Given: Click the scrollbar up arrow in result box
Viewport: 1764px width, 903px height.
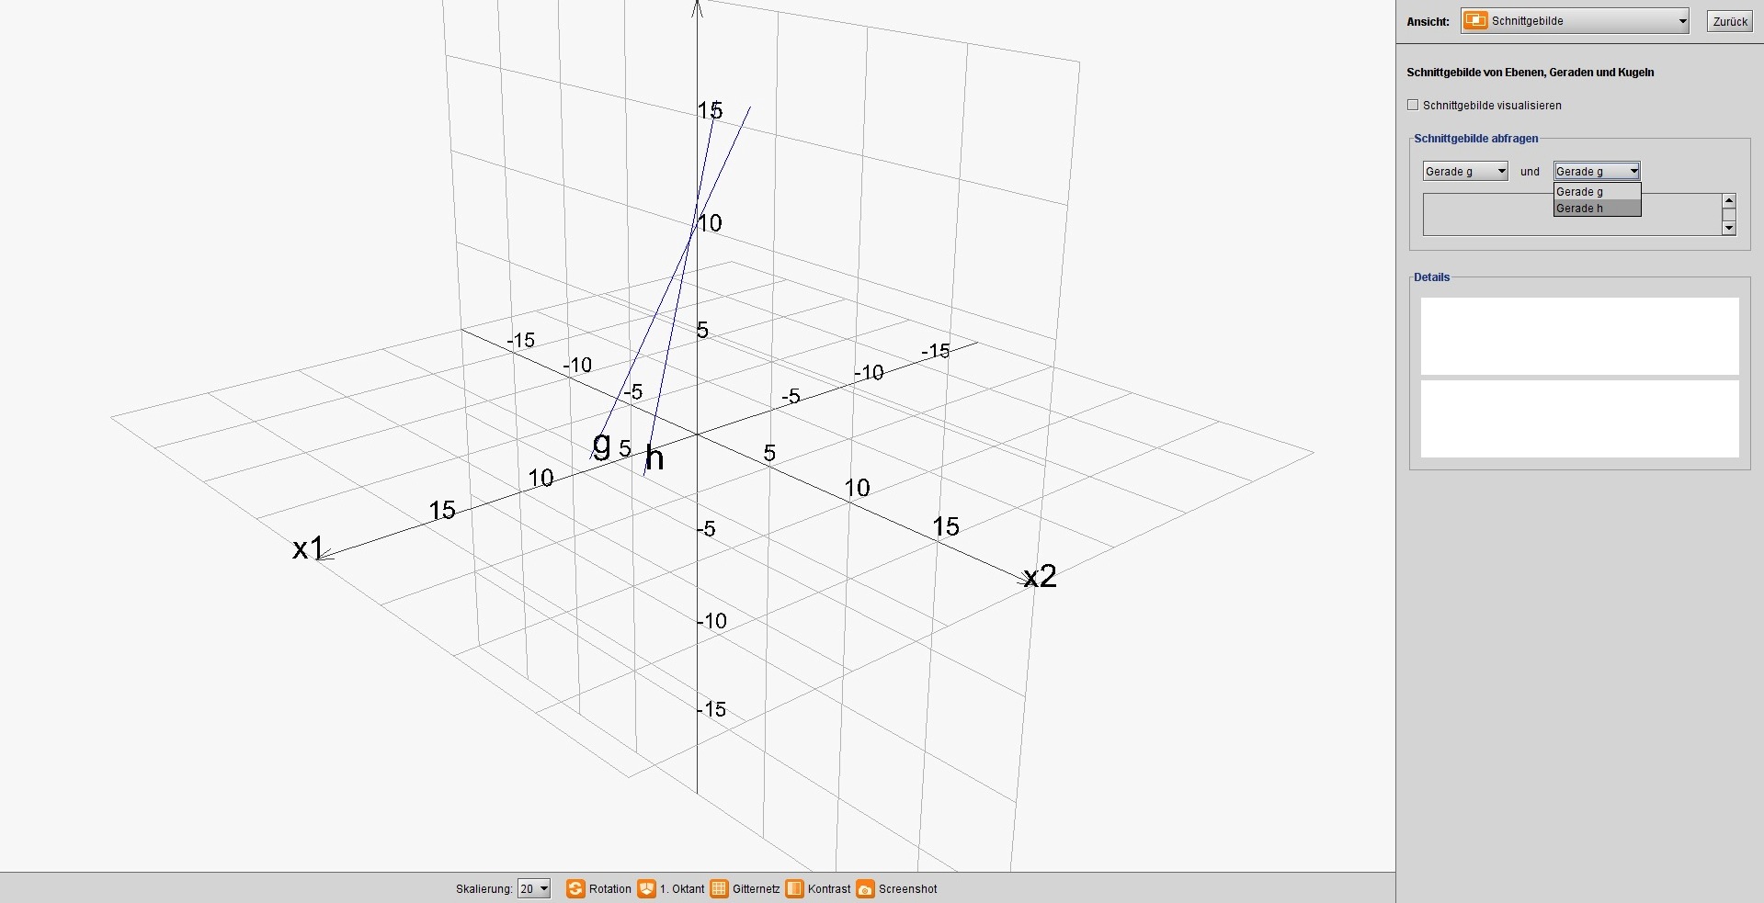Looking at the screenshot, I should pyautogui.click(x=1729, y=200).
